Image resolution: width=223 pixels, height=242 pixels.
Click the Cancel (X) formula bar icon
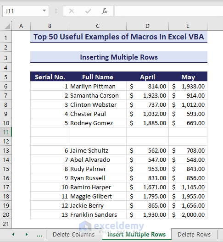[72, 11]
